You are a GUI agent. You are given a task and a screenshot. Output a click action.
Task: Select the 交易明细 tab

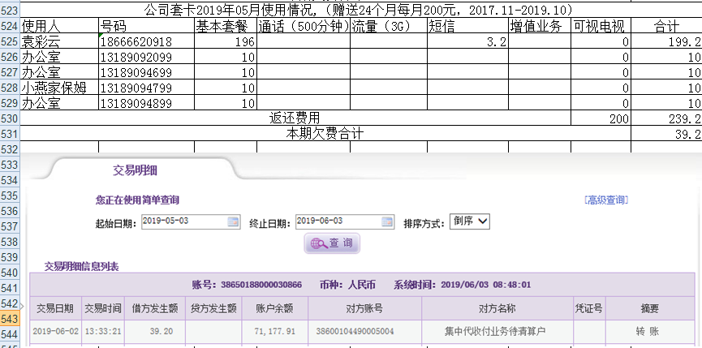click(x=135, y=170)
